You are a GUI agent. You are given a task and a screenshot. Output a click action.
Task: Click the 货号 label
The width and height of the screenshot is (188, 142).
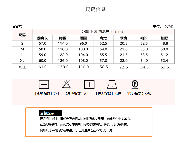18,26
